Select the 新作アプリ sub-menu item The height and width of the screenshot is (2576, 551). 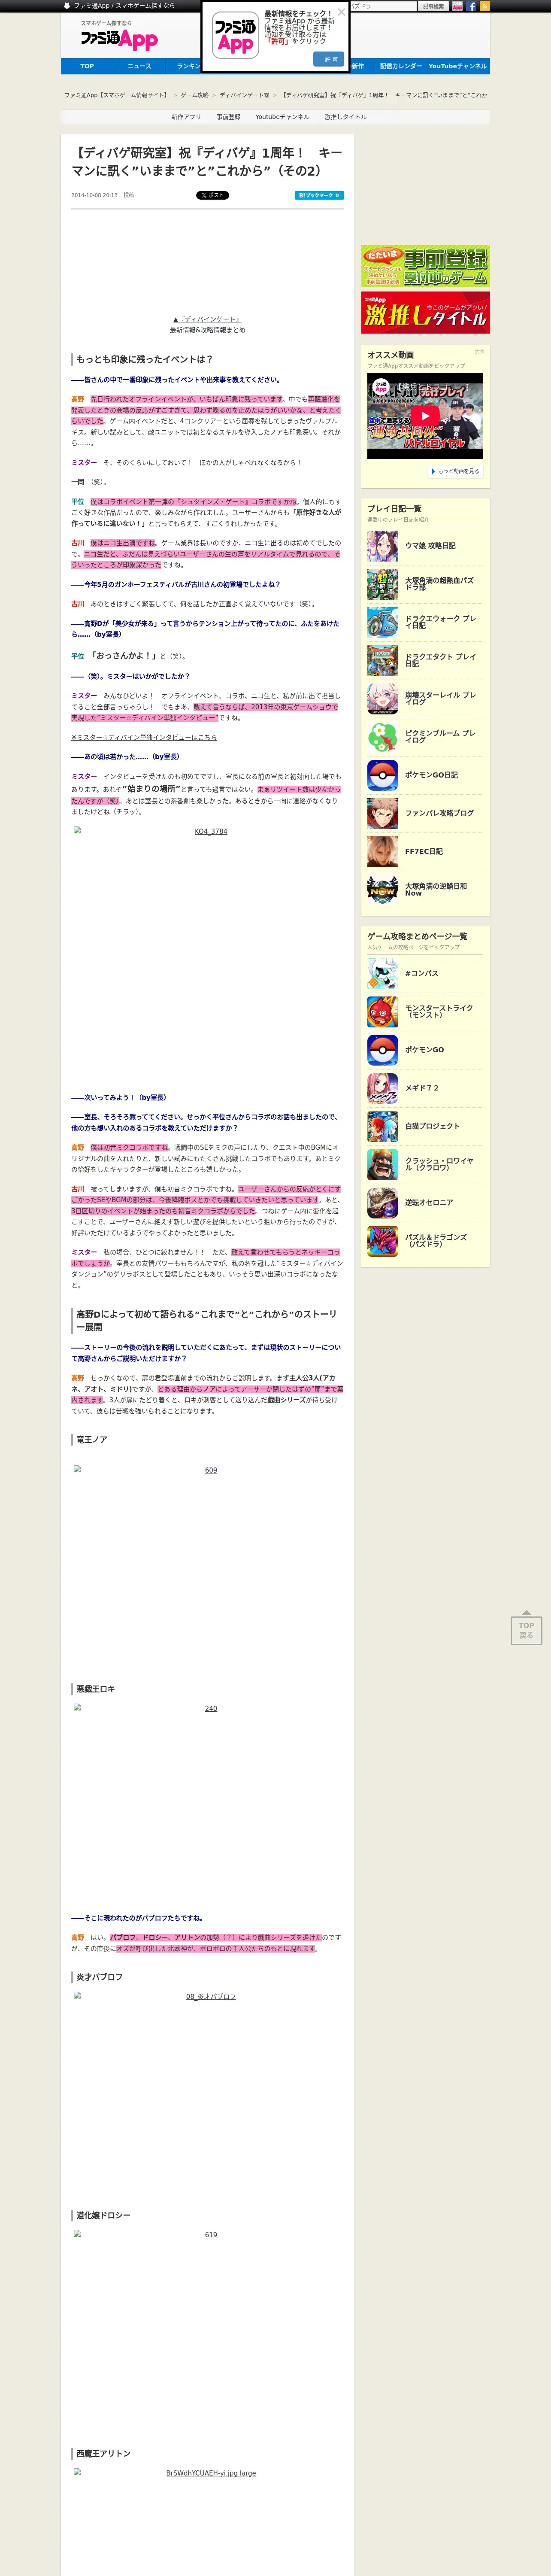tap(186, 117)
